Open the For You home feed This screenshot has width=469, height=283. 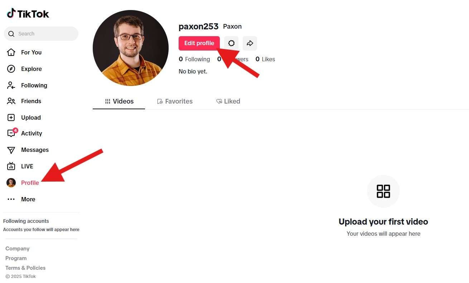(11, 52)
